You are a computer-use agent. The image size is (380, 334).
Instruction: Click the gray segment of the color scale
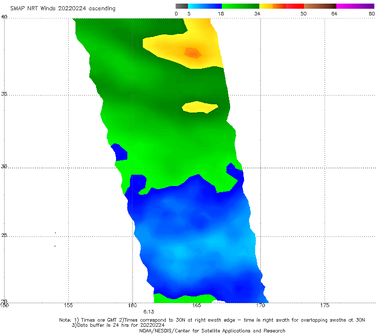click(182, 6)
